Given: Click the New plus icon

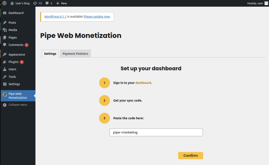Looking at the screenshot, I should coord(57,3).
